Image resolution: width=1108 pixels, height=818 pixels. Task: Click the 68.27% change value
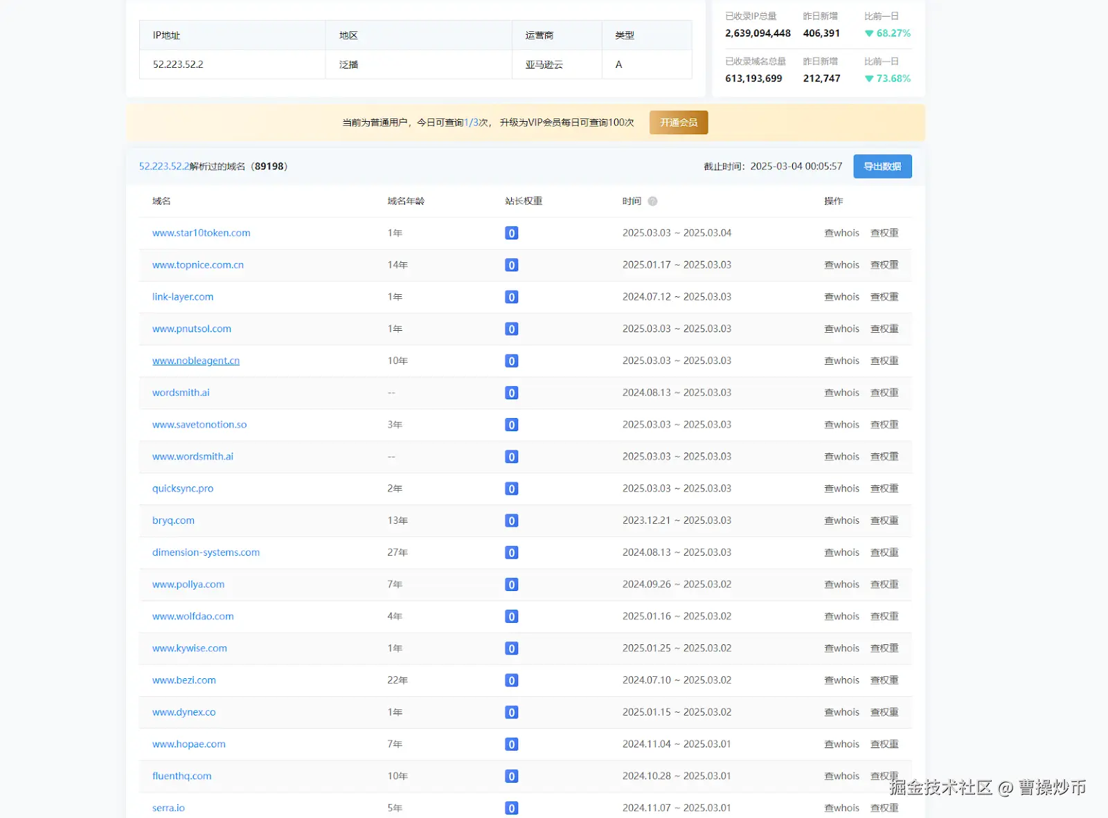[893, 33]
